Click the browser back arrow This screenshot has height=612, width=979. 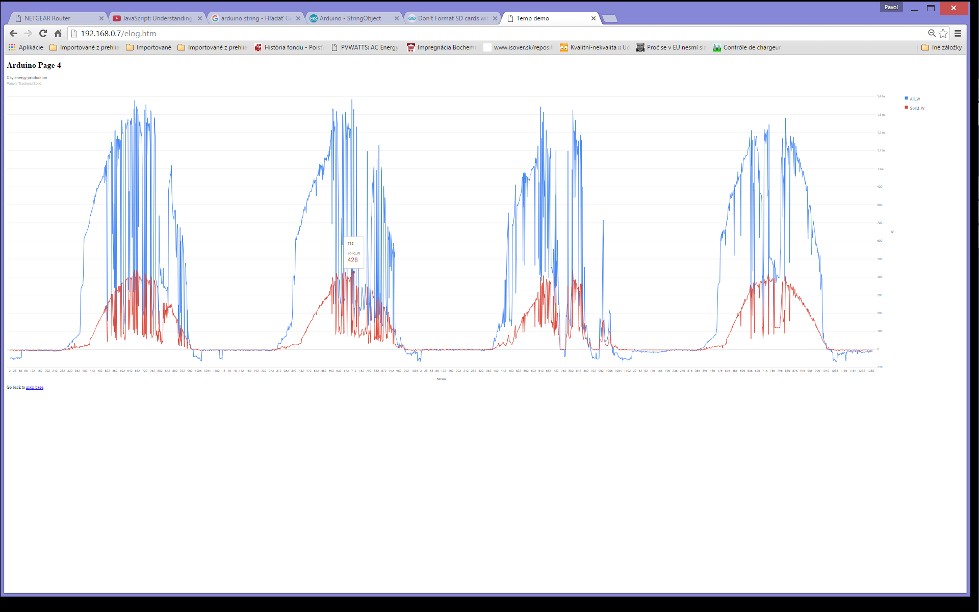pos(14,33)
